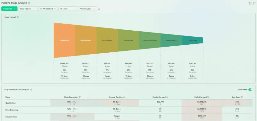Click the 78 days average duration value
Viewport: 257px width, 121px height.
(128, 76)
